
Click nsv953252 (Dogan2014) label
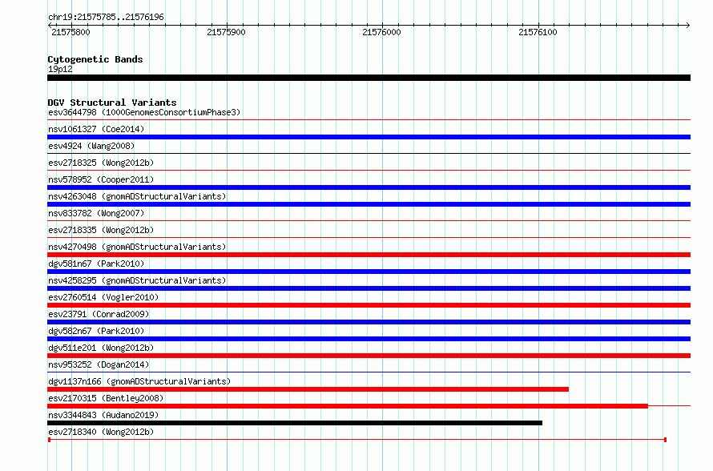pyautogui.click(x=99, y=364)
